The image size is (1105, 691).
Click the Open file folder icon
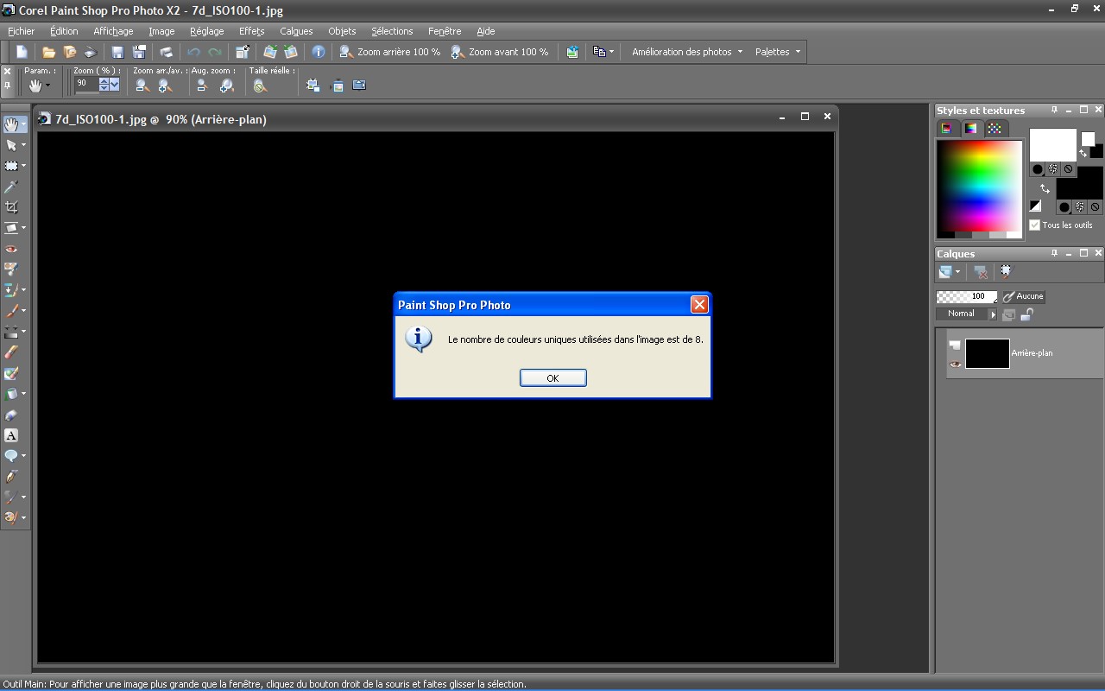[x=49, y=52]
